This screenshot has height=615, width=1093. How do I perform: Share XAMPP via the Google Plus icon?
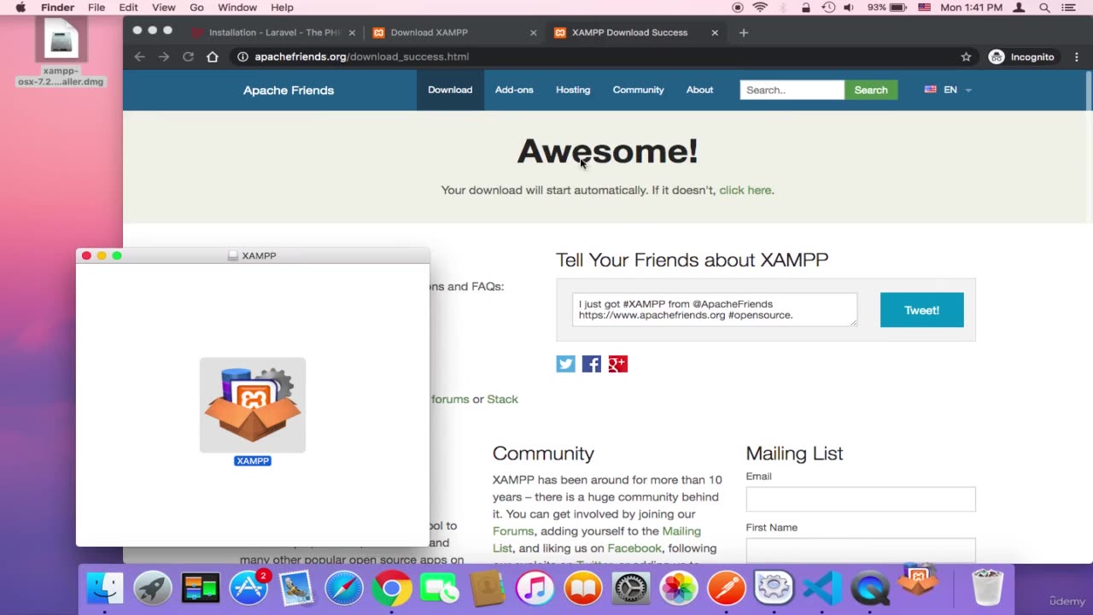[x=618, y=364]
